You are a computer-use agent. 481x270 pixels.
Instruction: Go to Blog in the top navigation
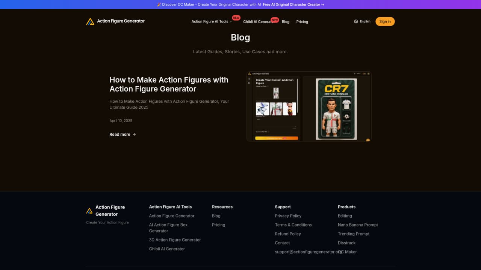pyautogui.click(x=286, y=22)
